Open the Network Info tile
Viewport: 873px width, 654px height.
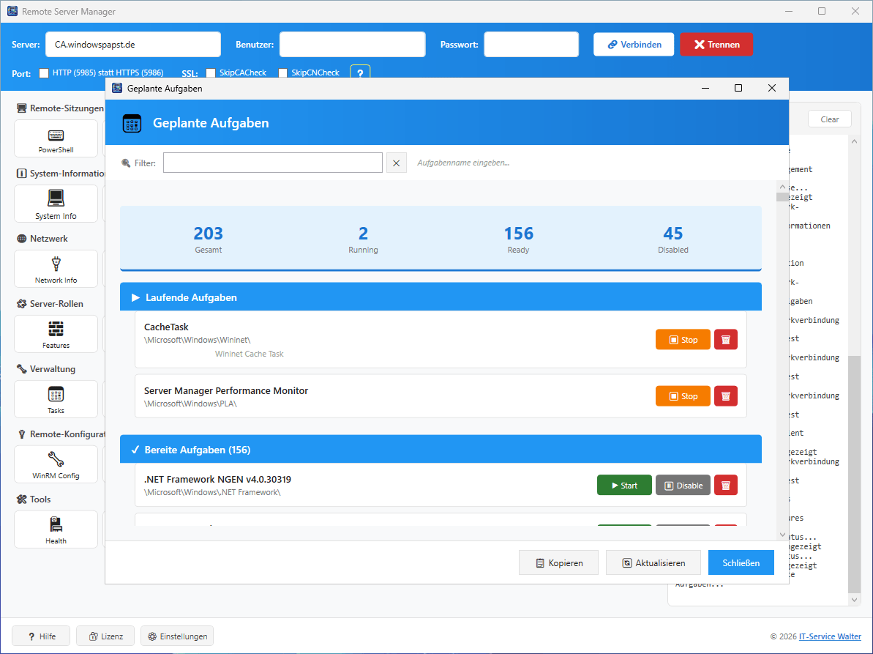56,269
